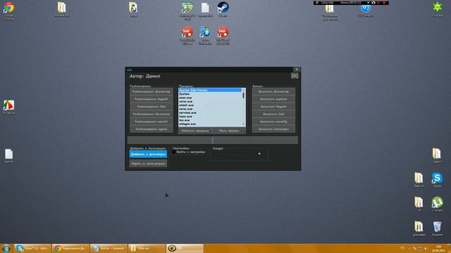Open the blue R shortcut between red icons
The image size is (451, 253).
[x=205, y=35]
